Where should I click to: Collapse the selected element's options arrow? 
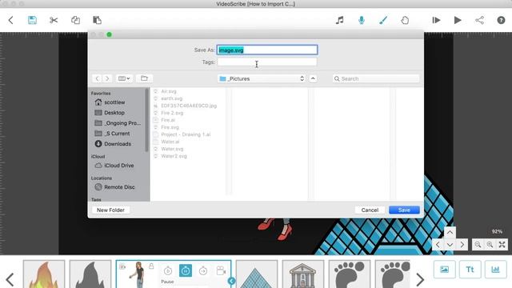coord(231,281)
